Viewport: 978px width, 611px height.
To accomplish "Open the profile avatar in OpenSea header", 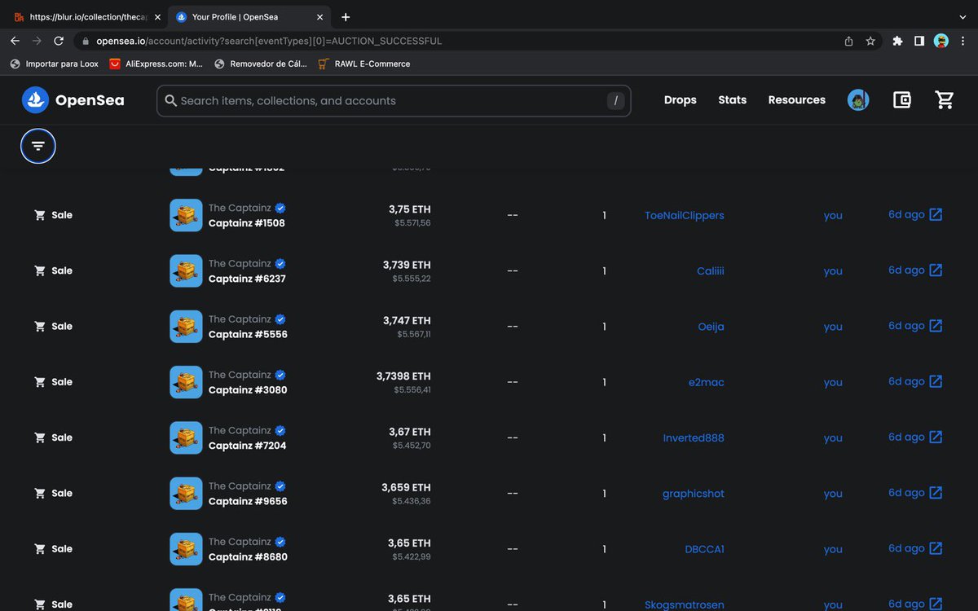I will (x=858, y=100).
